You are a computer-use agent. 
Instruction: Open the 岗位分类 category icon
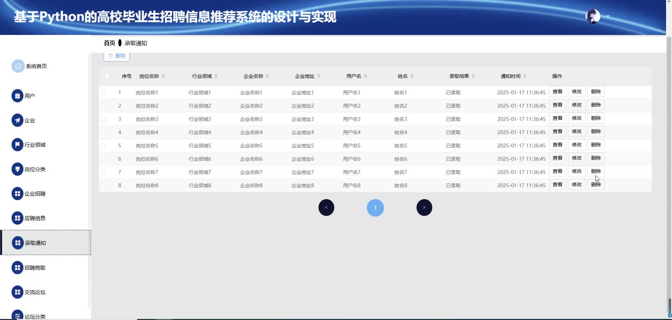18,169
